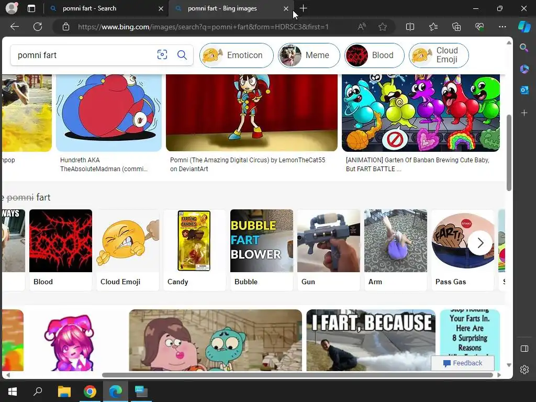
Task: Open 'Stop Holding Your Farts In' image
Action: (470, 333)
